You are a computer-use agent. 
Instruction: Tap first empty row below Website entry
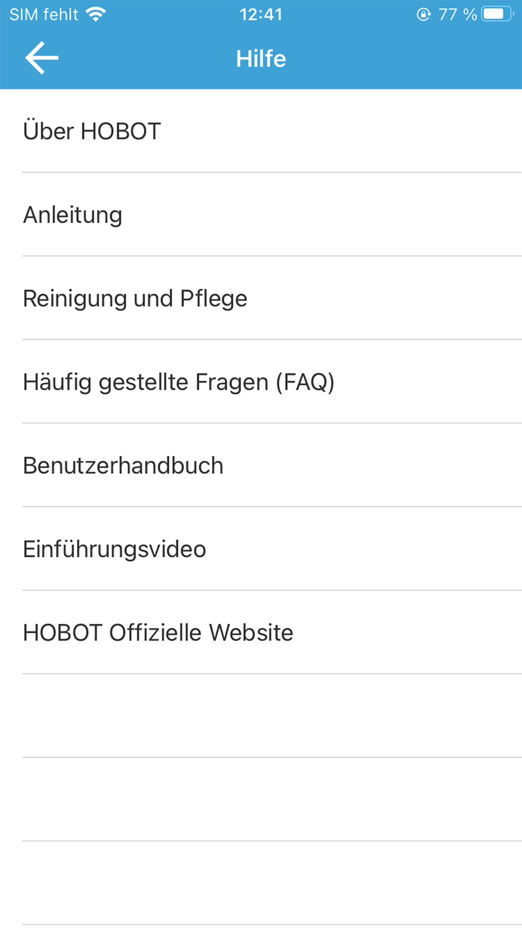point(261,715)
